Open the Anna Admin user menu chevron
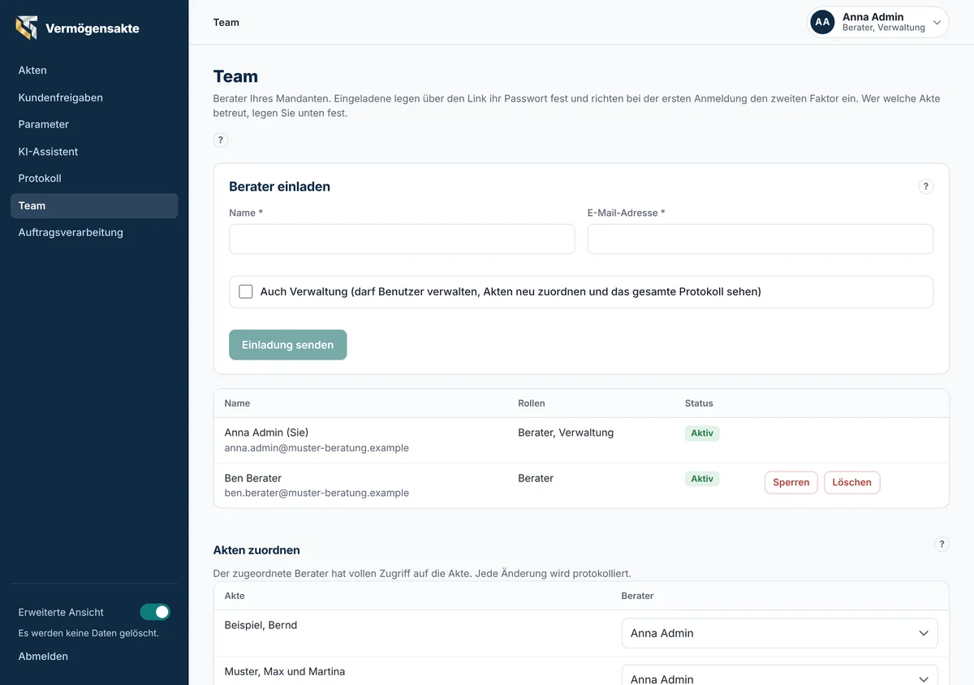Image resolution: width=974 pixels, height=685 pixels. pos(937,23)
